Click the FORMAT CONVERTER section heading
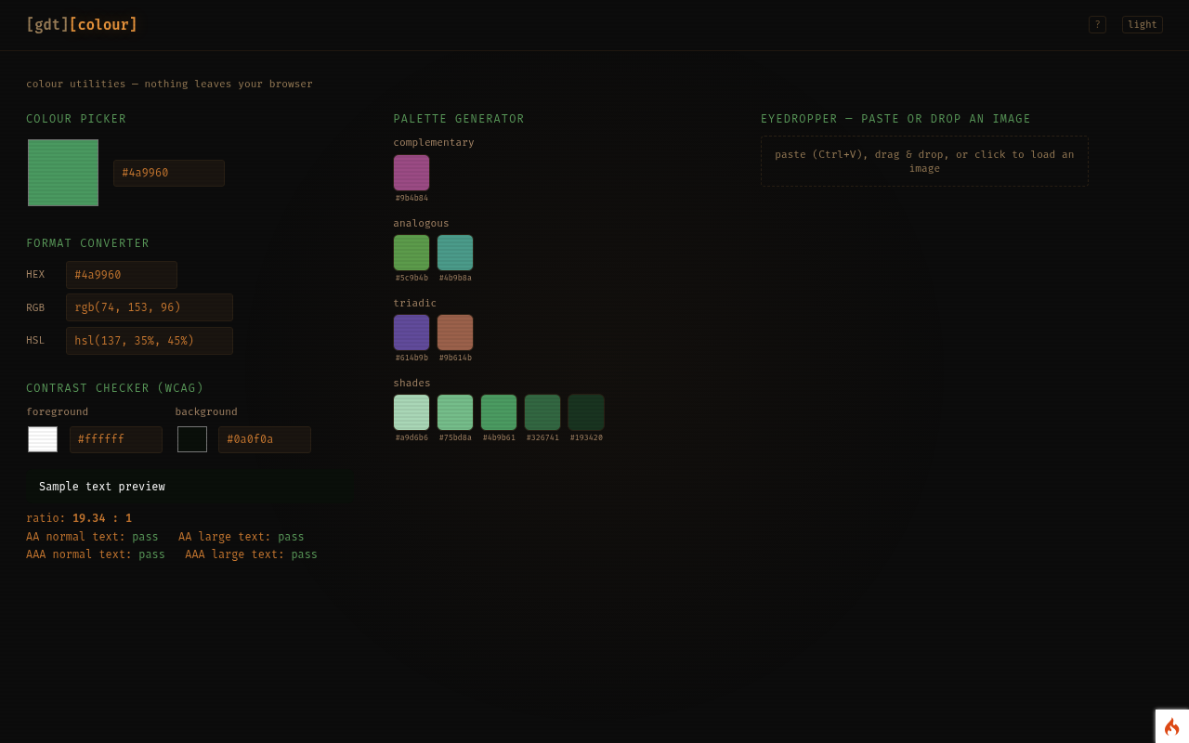This screenshot has width=1189, height=743. point(87,243)
